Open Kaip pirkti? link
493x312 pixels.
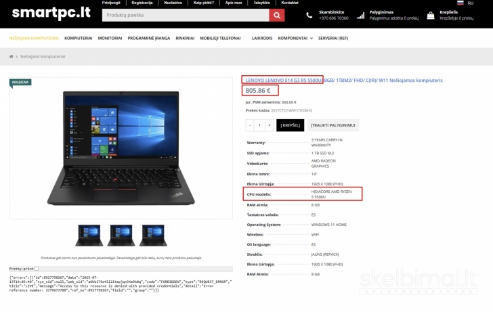tap(203, 3)
